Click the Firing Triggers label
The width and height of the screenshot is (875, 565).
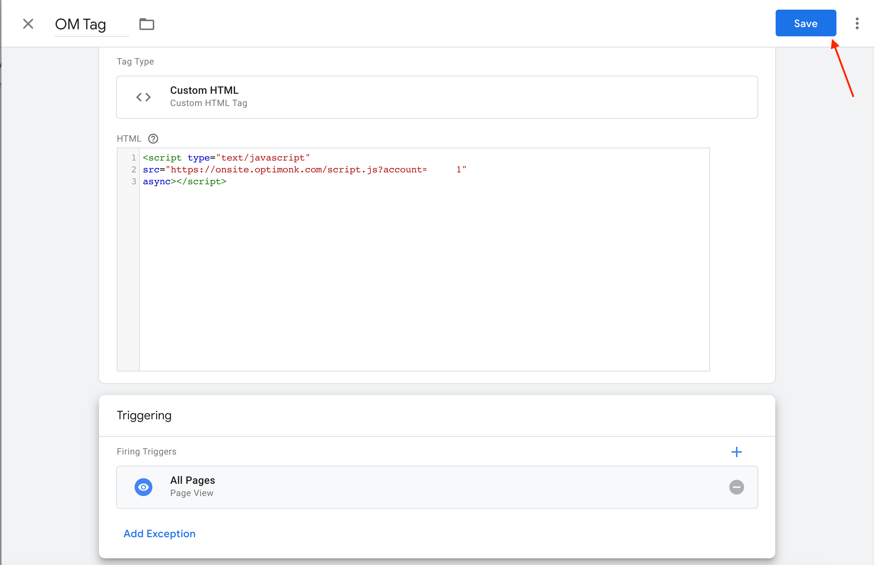click(x=146, y=452)
